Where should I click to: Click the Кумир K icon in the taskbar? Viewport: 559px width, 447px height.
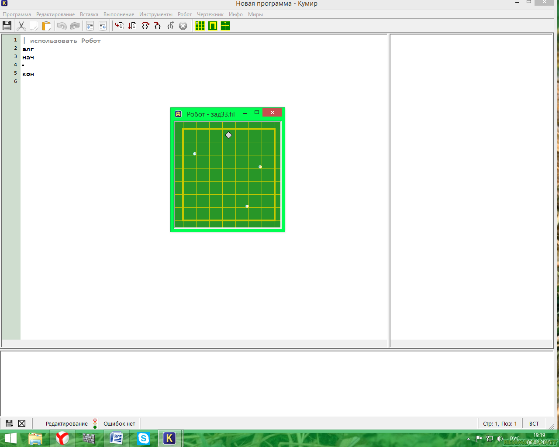169,438
